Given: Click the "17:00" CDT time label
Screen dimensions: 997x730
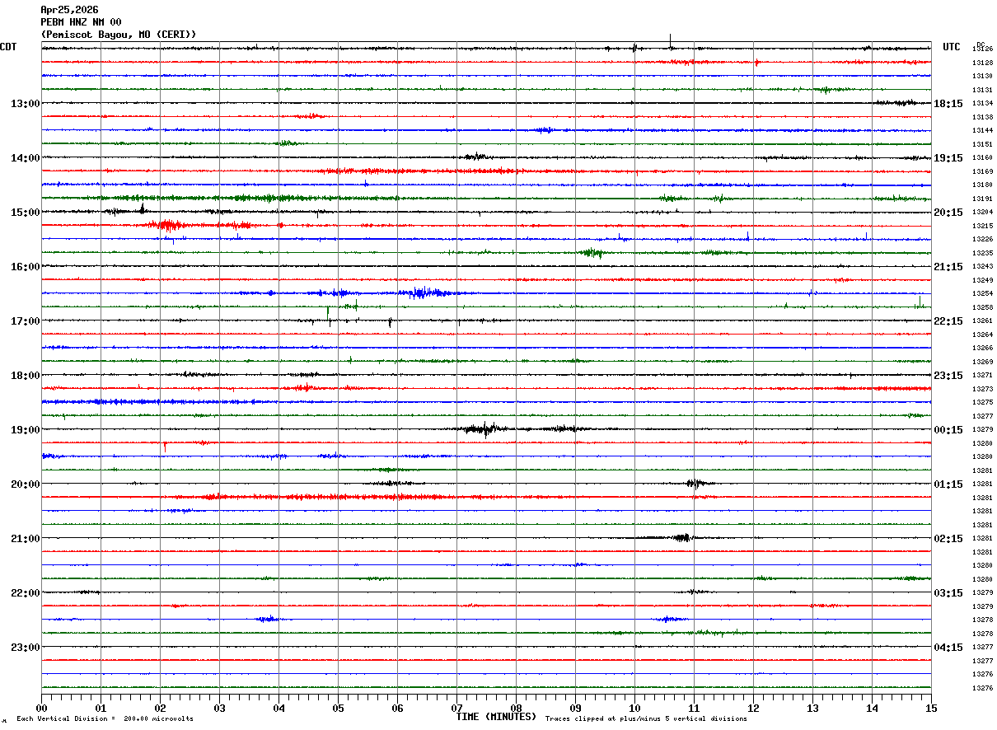Looking at the screenshot, I should point(26,321).
